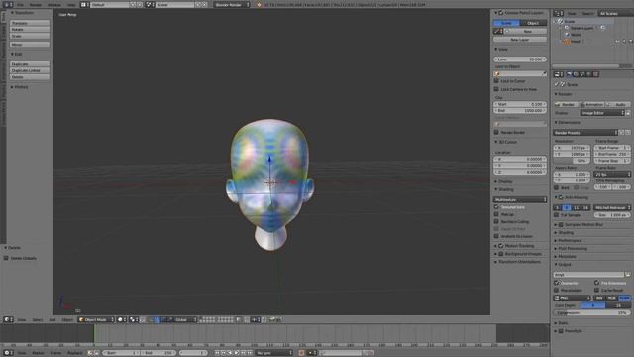Screen dimensions: 634x357
Task: Click the New Layer grease pencil button
Action: tap(520, 40)
